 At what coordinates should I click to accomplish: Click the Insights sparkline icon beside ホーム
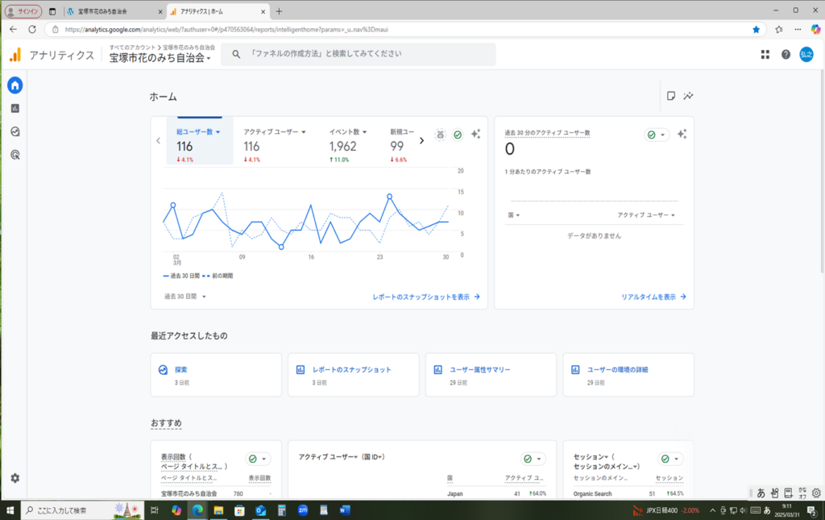[689, 96]
